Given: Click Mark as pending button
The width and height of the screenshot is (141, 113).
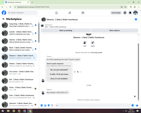Looking at the screenshot, I should (66, 31).
